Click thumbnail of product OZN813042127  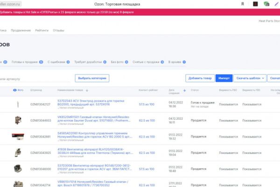point(18,104)
